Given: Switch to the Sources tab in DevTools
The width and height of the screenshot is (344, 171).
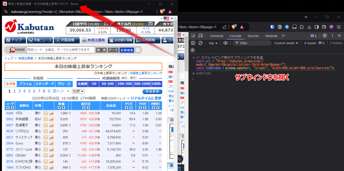Looking at the screenshot, I should coord(253,36).
